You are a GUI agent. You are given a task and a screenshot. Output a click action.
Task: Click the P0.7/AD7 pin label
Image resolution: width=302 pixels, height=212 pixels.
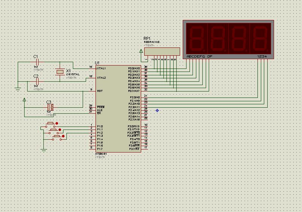pos(134,91)
